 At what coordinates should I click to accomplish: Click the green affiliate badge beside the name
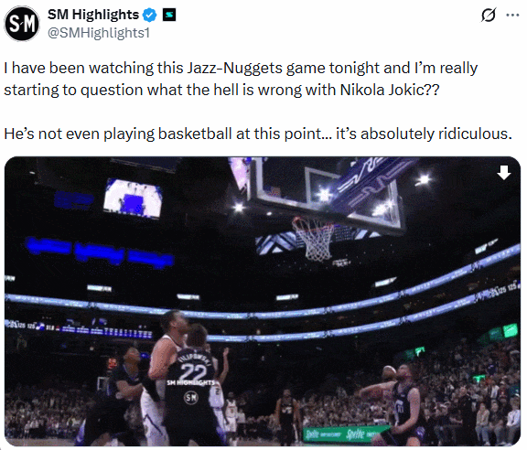[169, 15]
